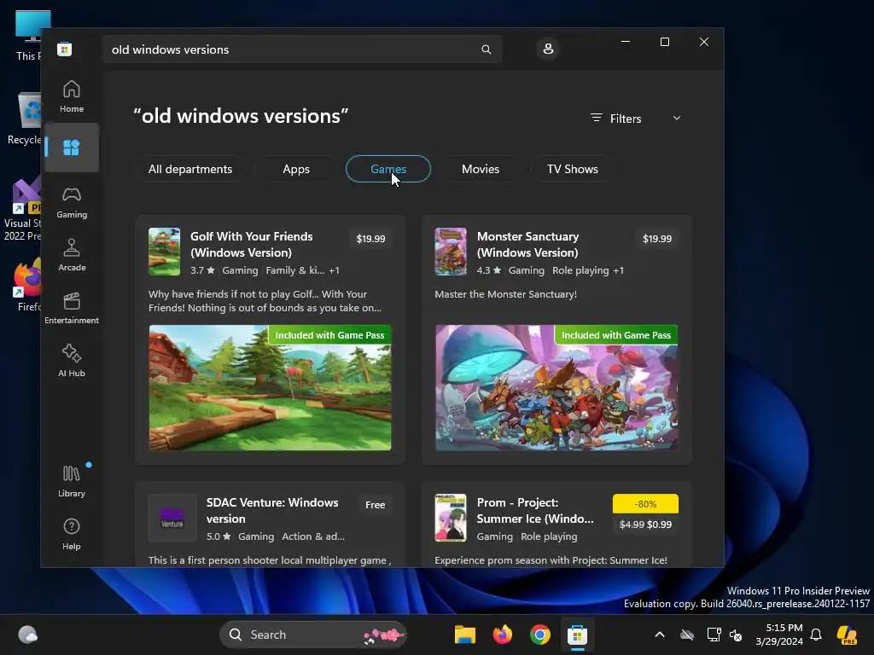Open the Gaming sidebar section

(72, 202)
